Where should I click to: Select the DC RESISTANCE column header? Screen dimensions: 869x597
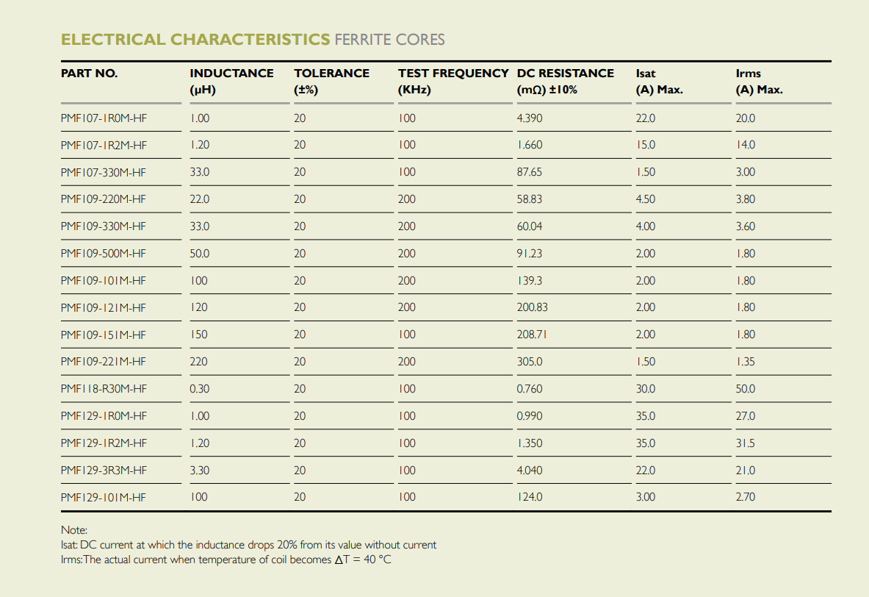point(566,81)
